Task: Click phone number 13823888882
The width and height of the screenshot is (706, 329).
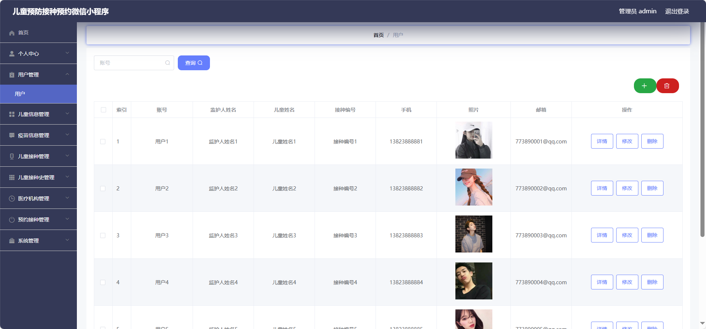Action: pos(406,189)
